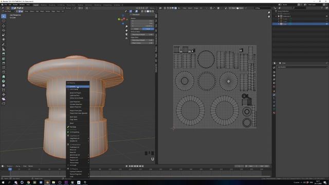Toggle X-ray in 3D viewport header
Screen dimensions: 329x185
[142, 11]
